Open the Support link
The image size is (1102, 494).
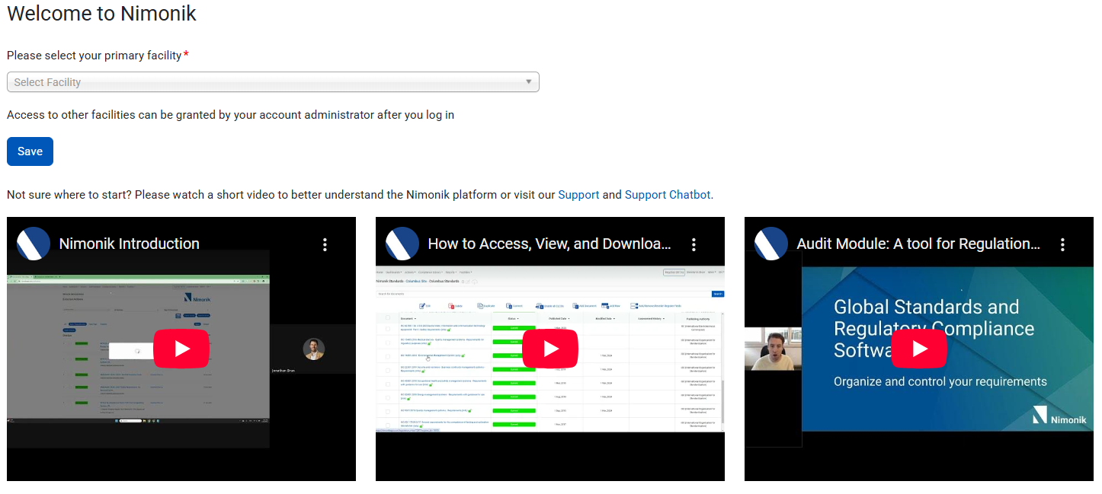tap(578, 195)
